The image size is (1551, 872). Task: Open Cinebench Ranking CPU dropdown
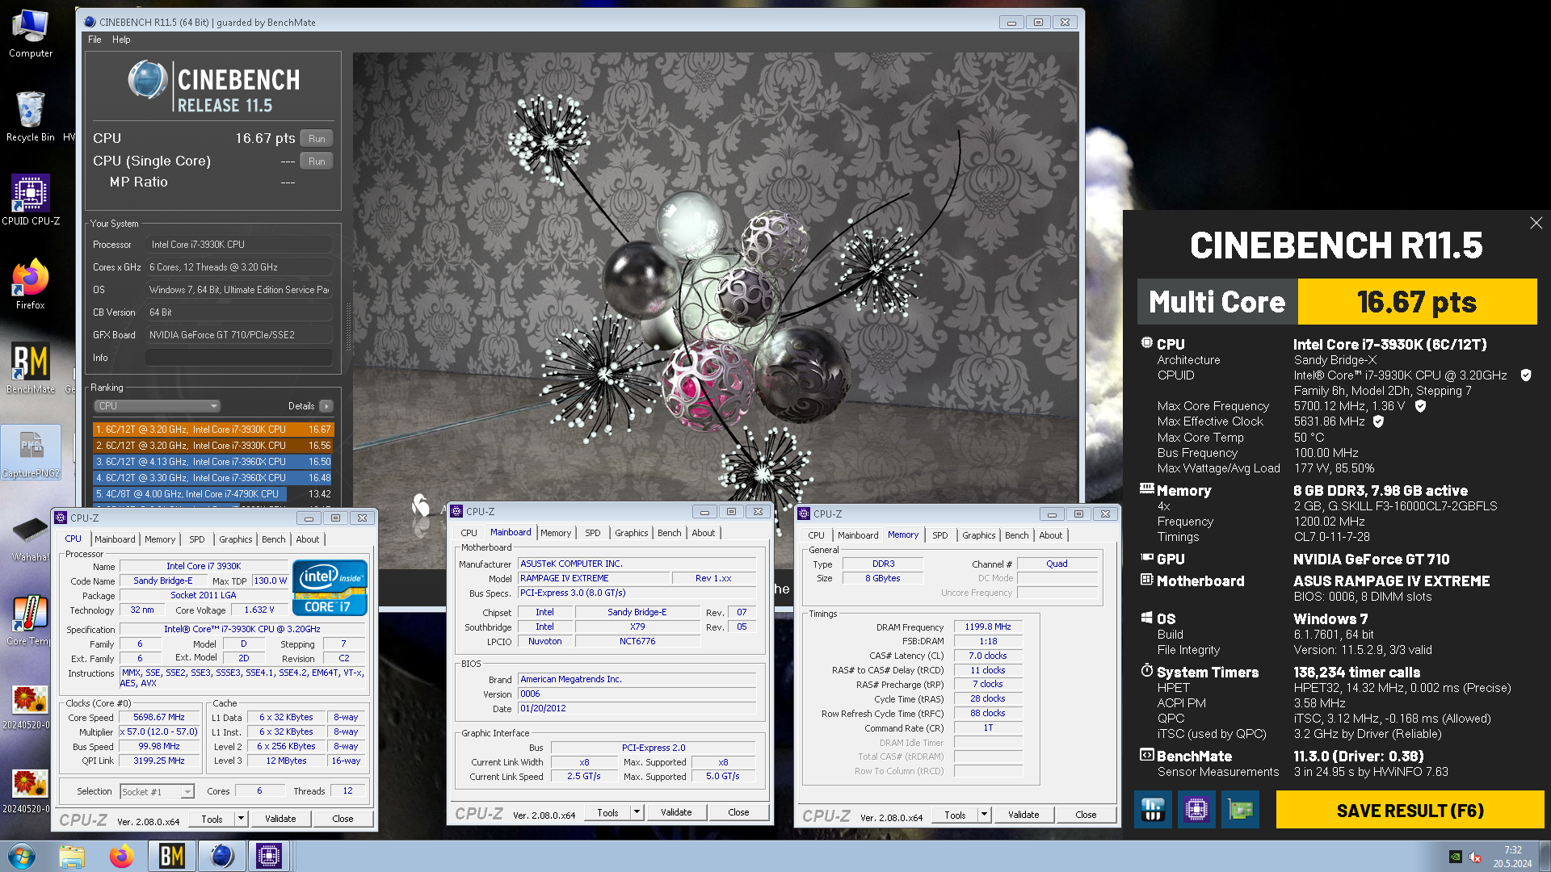(x=157, y=406)
